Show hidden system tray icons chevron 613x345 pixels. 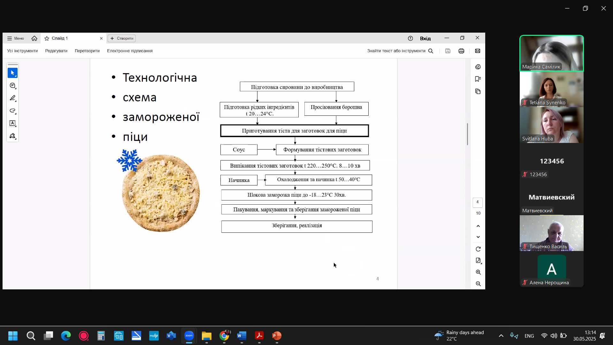point(501,336)
